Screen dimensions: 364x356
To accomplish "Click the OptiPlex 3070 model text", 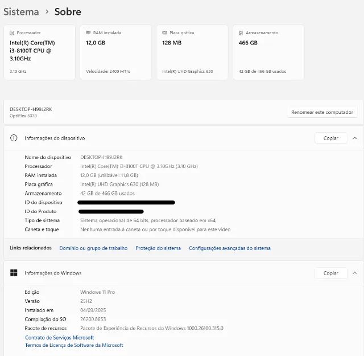I will coord(23,116).
